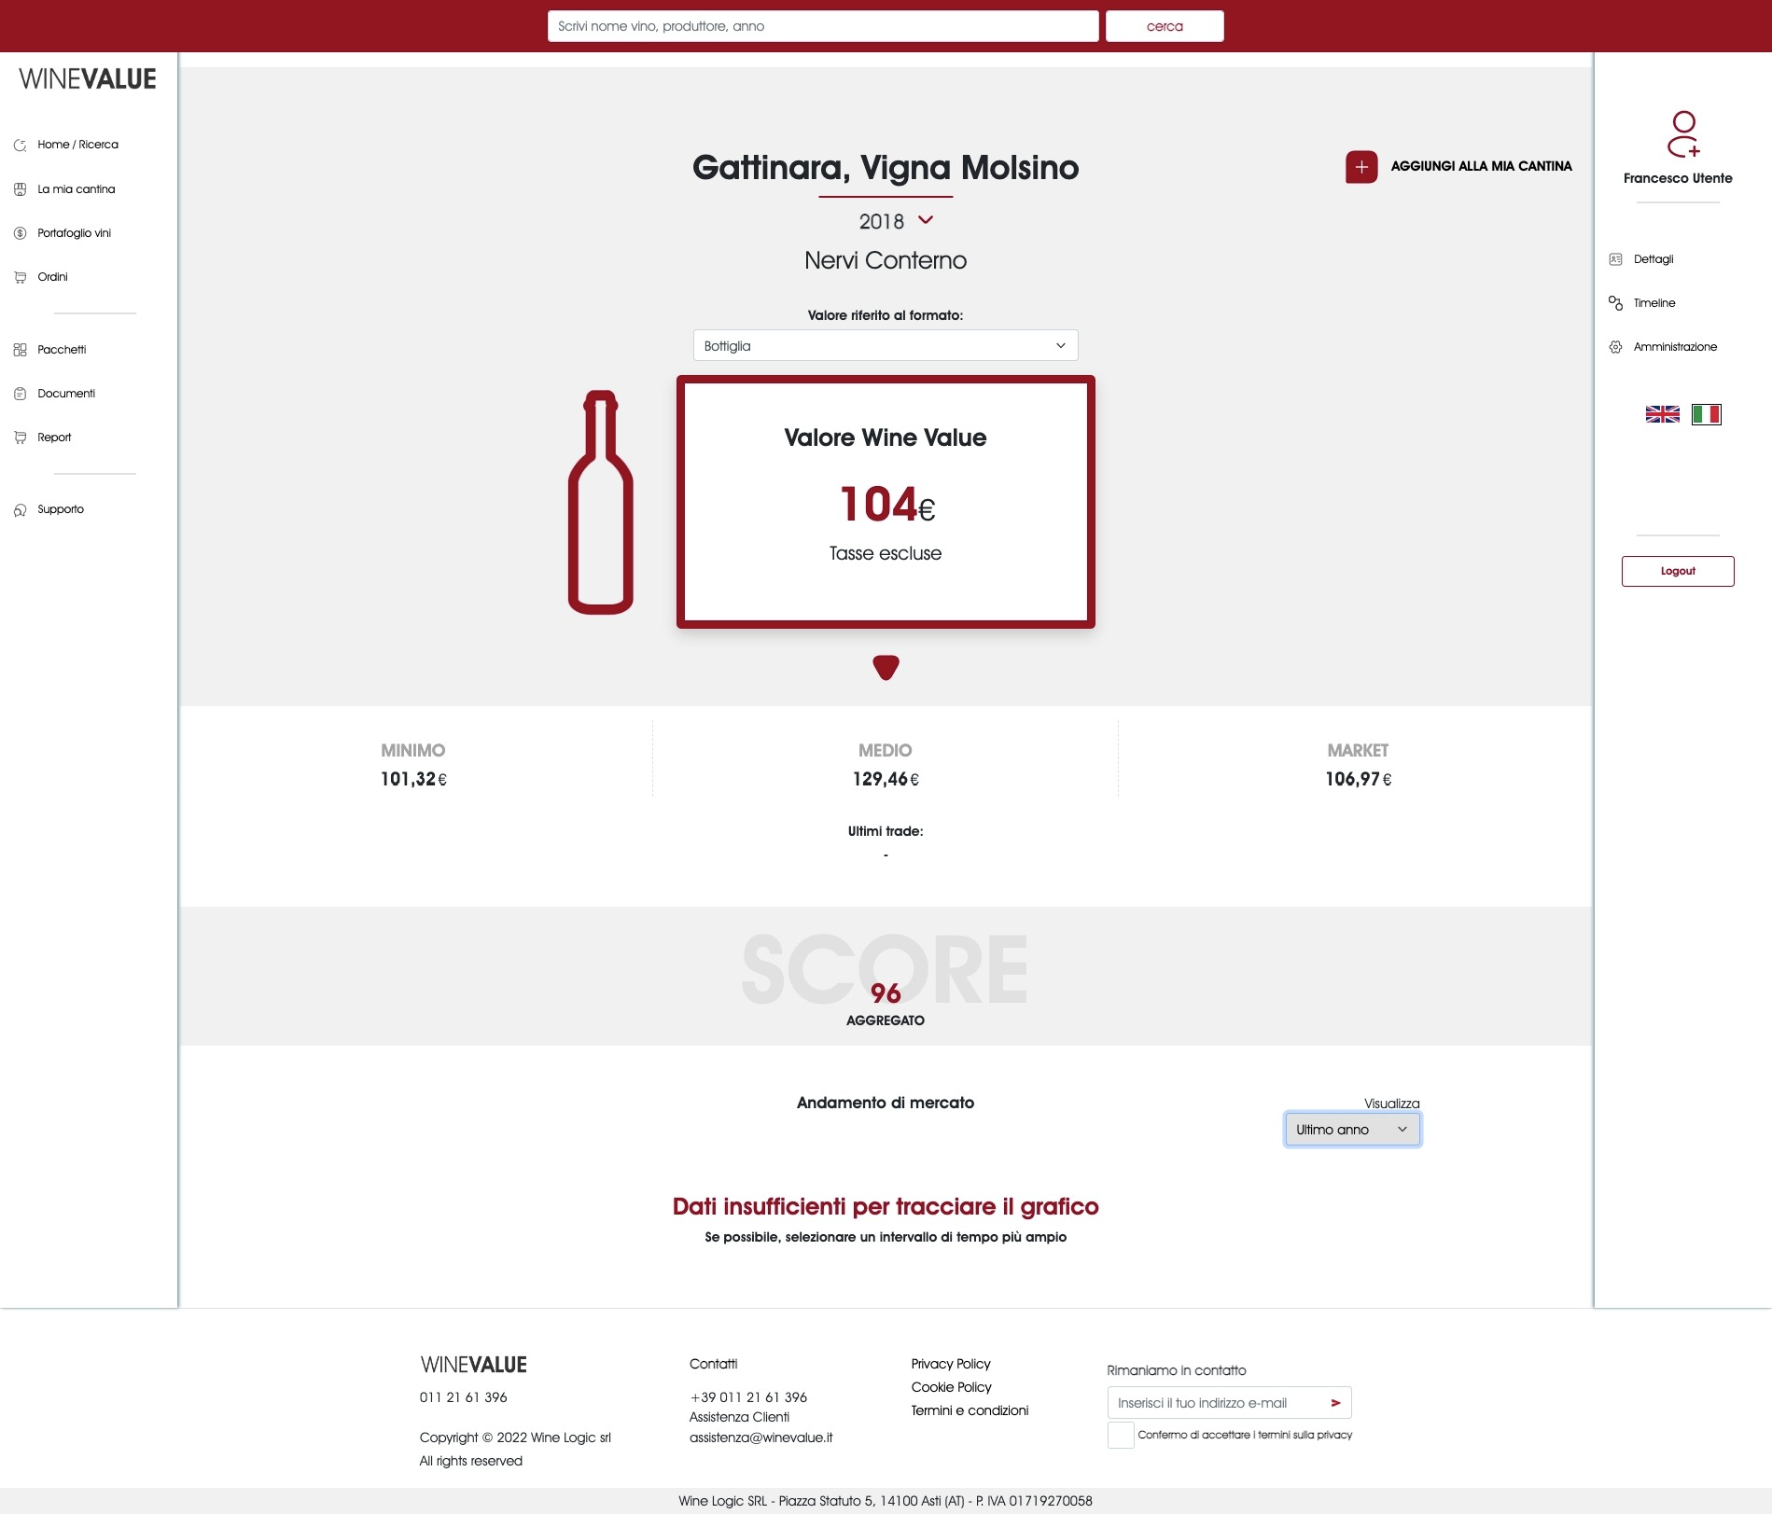Click the Report icon in sidebar
Image resolution: width=1772 pixels, height=1514 pixels.
click(20, 438)
